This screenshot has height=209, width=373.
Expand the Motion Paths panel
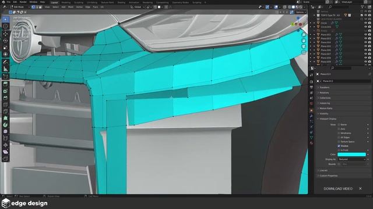pos(343,109)
